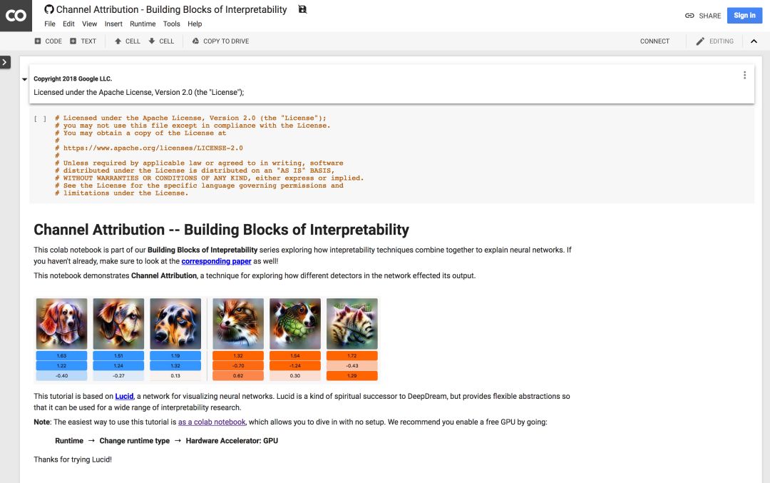The width and height of the screenshot is (770, 483).
Task: Click the pencil icon beside Editing
Action: pyautogui.click(x=700, y=41)
